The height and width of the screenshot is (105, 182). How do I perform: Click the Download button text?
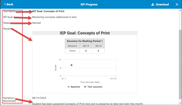point(162,4)
